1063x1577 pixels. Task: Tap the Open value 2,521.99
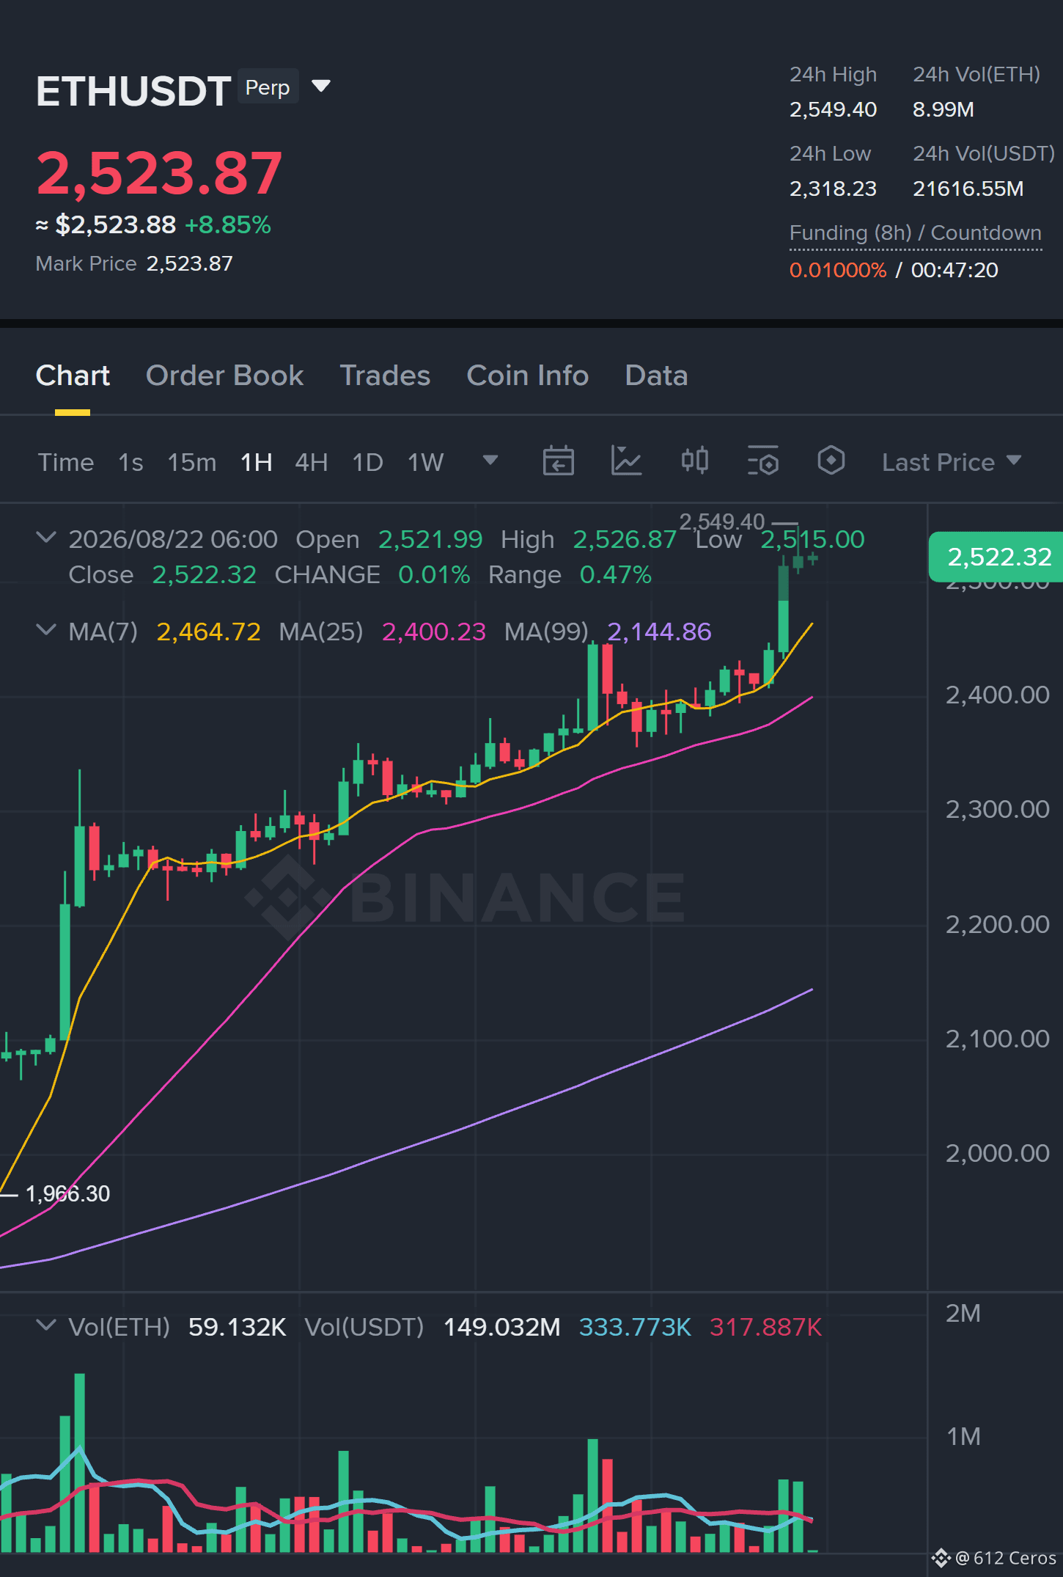(430, 539)
